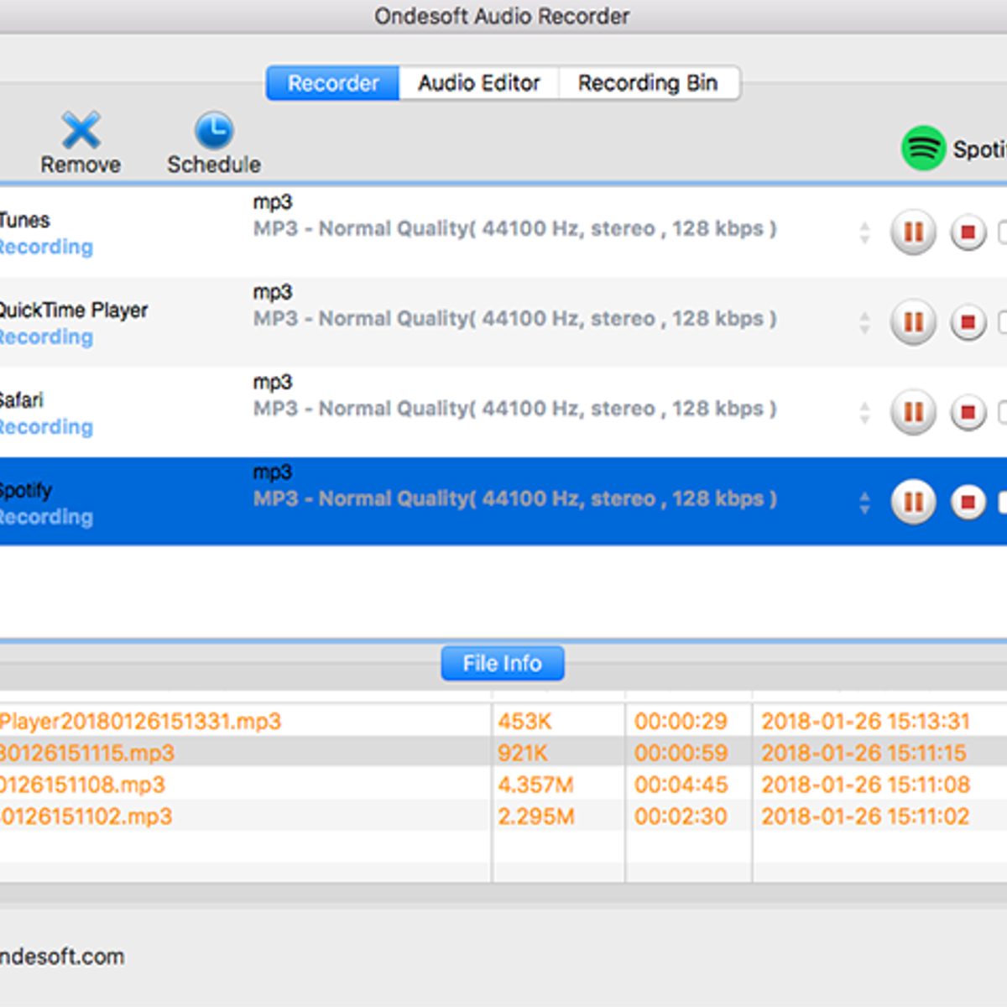The width and height of the screenshot is (1007, 1007).
Task: Click the 4.357M file size cell
Action: point(535,785)
